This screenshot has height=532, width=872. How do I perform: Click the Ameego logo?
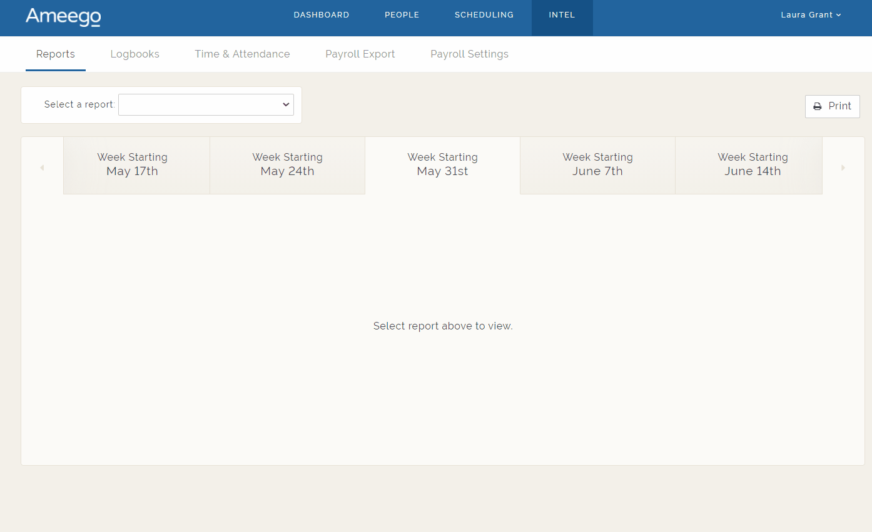pos(63,17)
